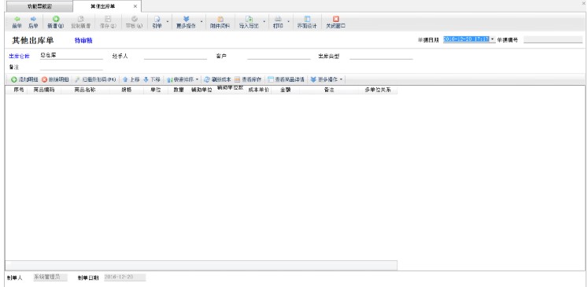Viewport: 588px width, 287px height.
Task: Click the 备注 column header in grid
Action: pyautogui.click(x=329, y=90)
